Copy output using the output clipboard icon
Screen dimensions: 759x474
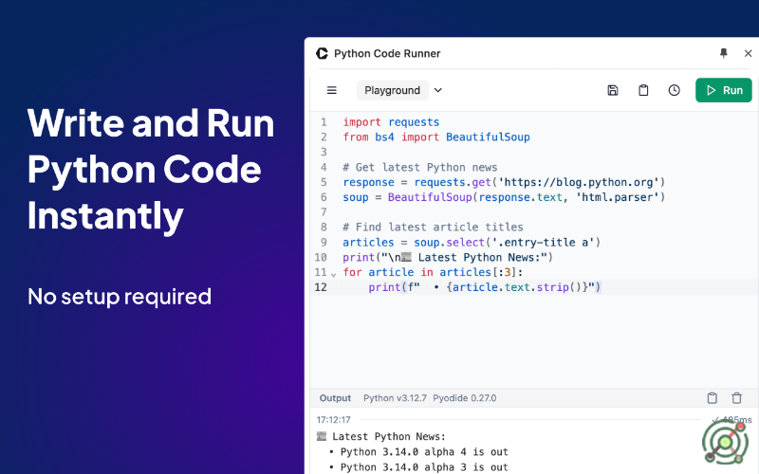(713, 398)
